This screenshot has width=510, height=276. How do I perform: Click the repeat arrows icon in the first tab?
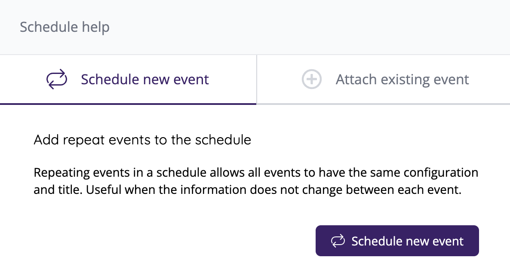(57, 80)
